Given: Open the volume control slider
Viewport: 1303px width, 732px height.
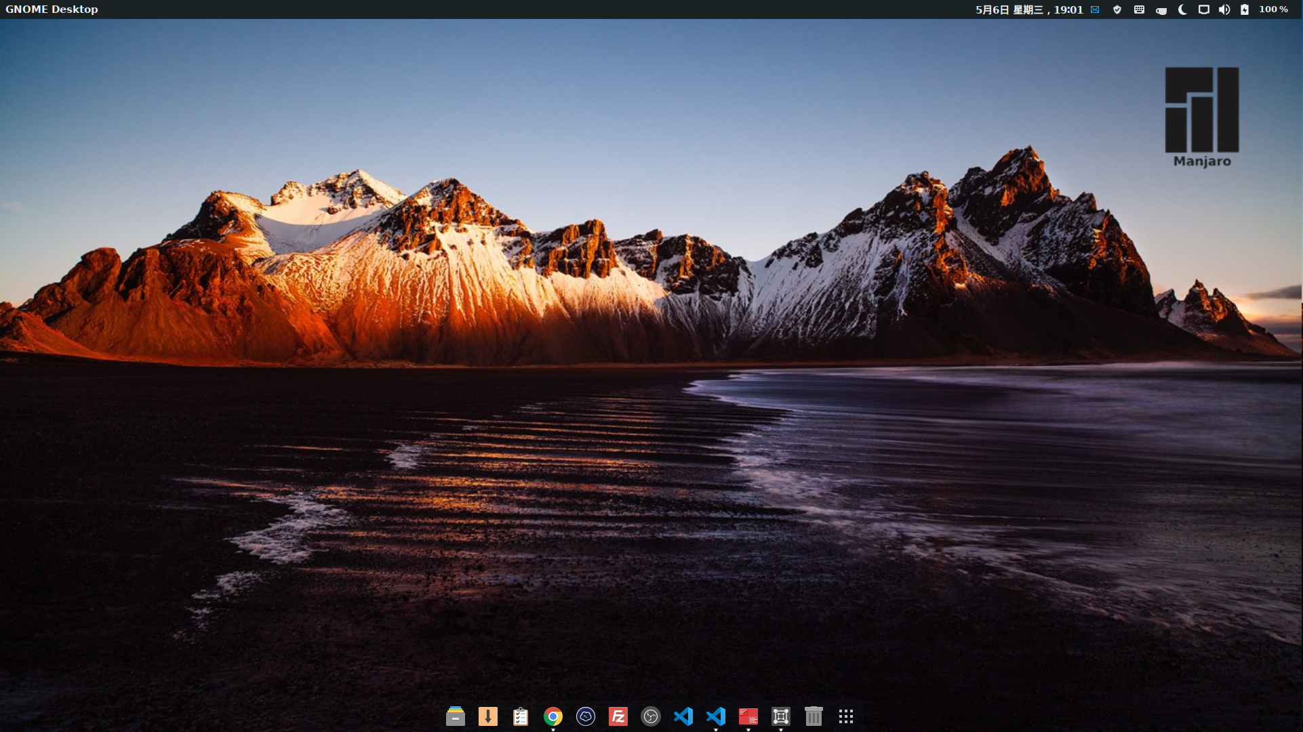Looking at the screenshot, I should 1225,9.
